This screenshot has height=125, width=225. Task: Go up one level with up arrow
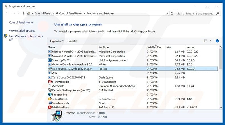tap(24, 13)
